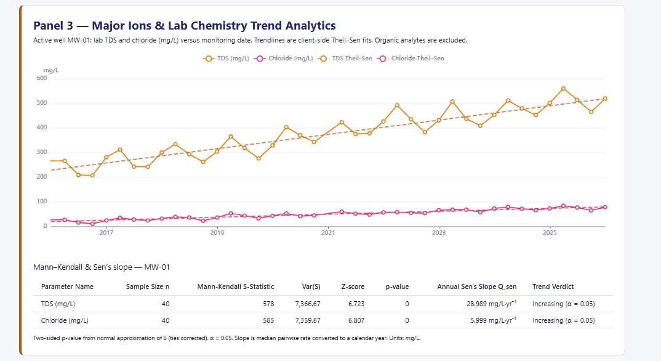Click the 2019 x-axis label
This screenshot has width=661, height=361.
[217, 233]
